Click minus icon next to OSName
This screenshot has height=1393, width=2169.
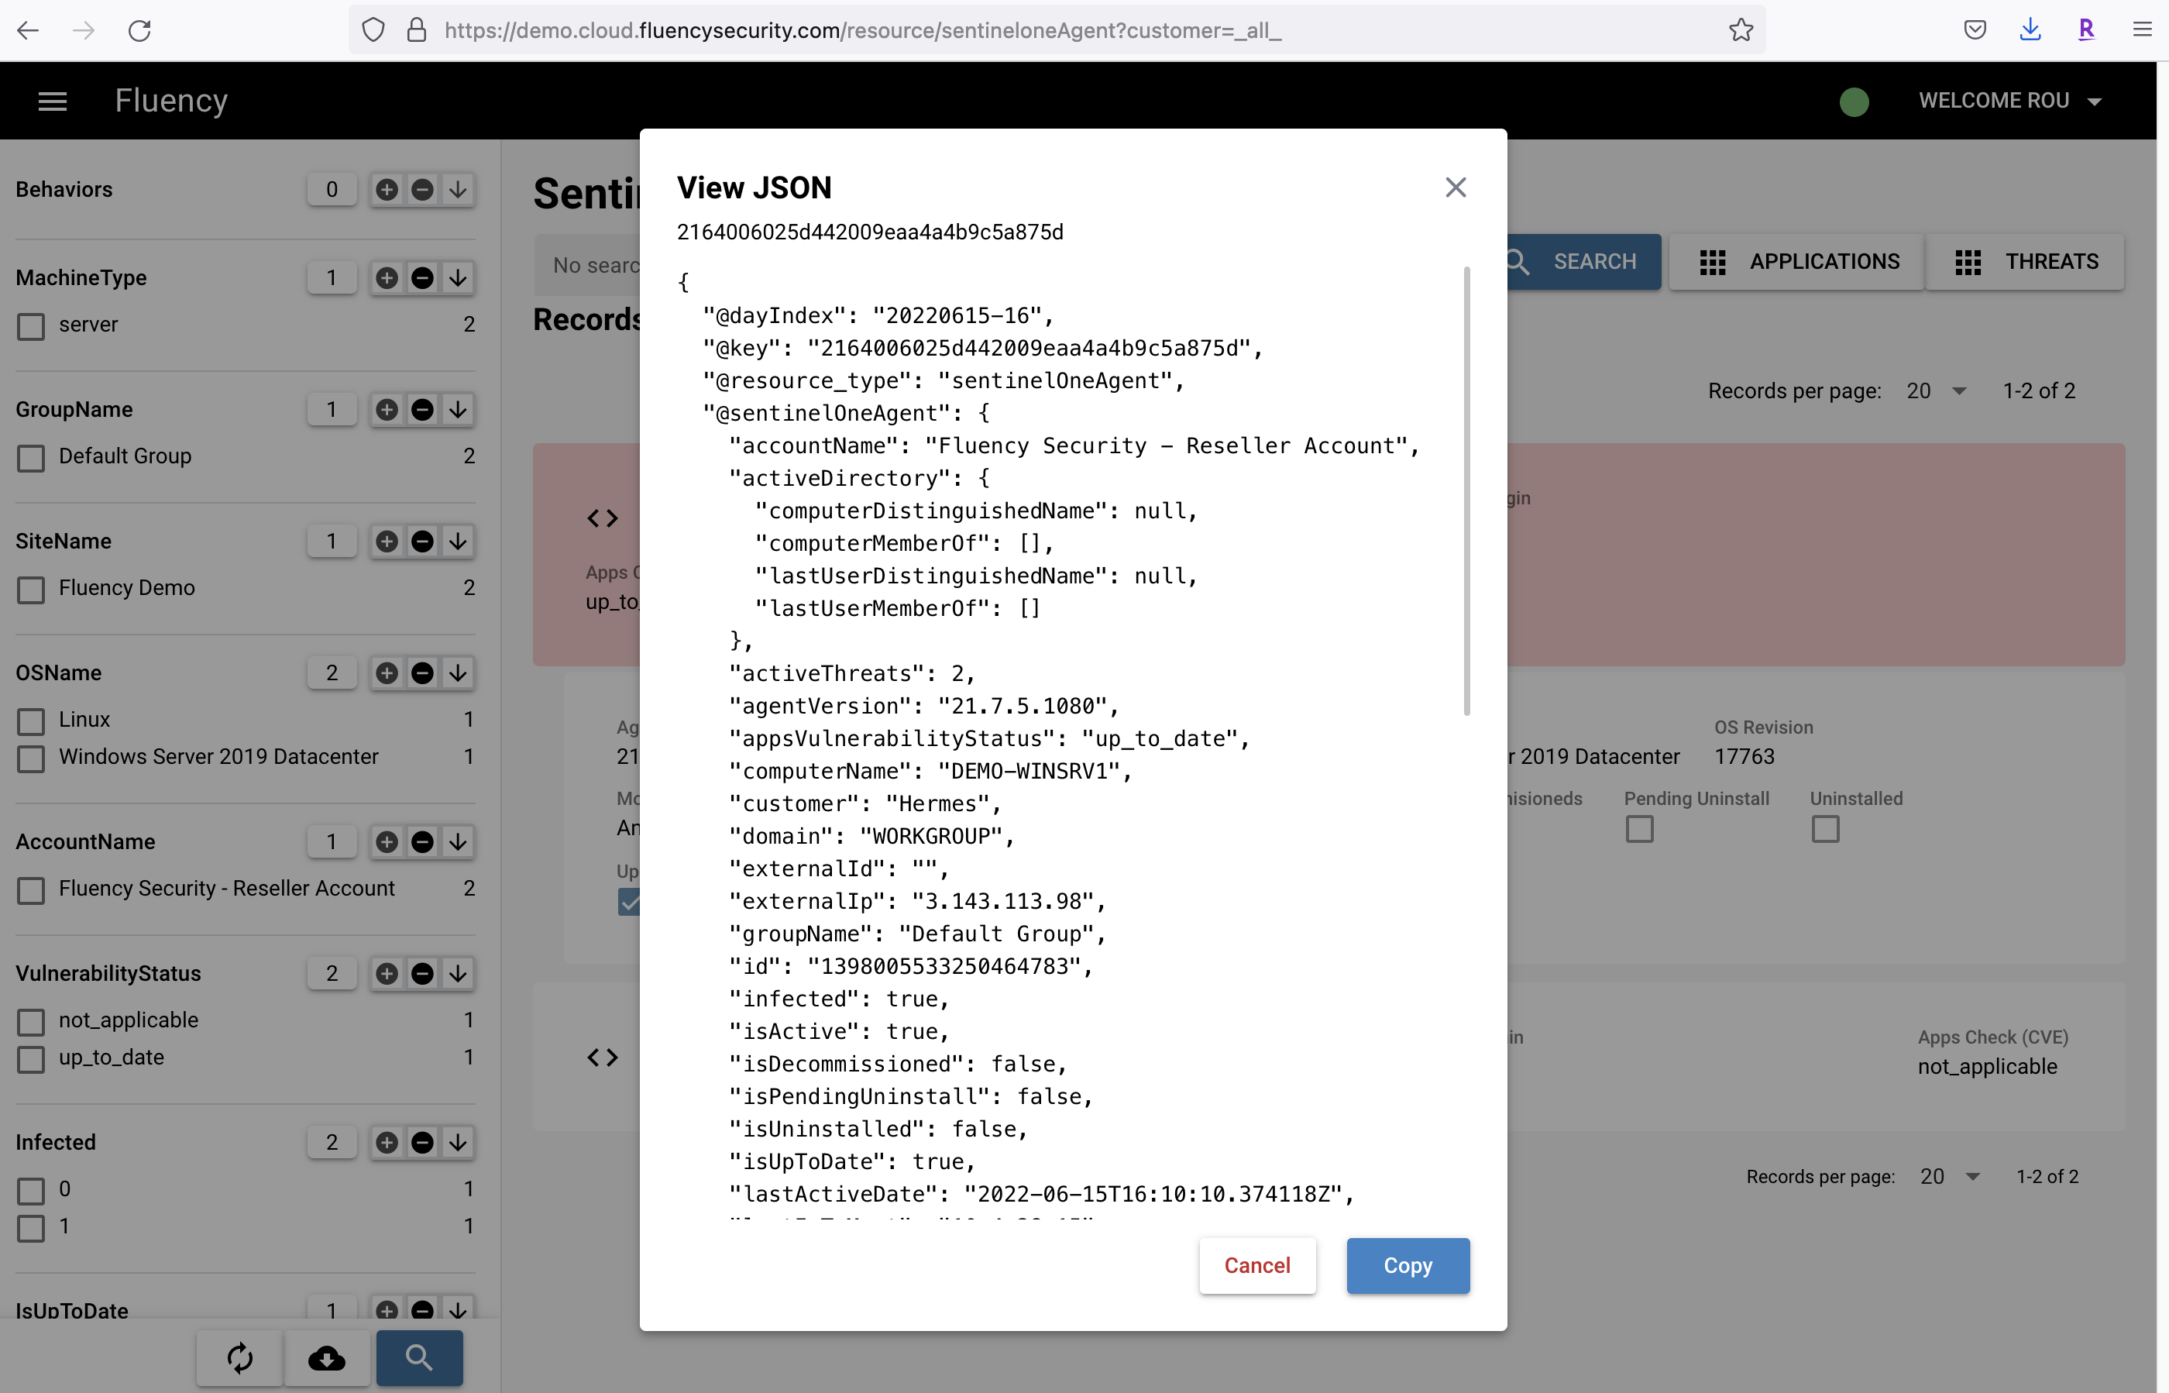point(422,673)
